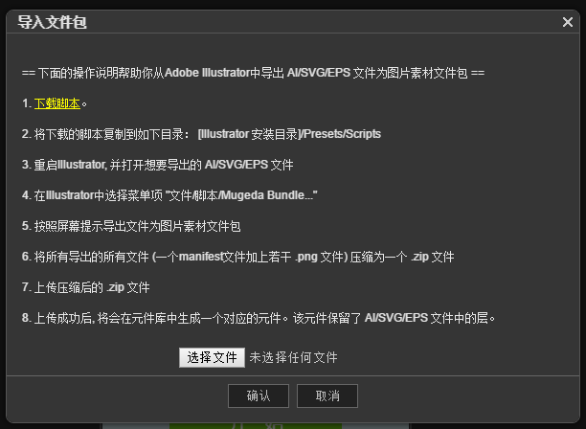This screenshot has width=586, height=429.
Task: Click step 5 按照屏幕提示 instruction line
Action: click(x=131, y=226)
